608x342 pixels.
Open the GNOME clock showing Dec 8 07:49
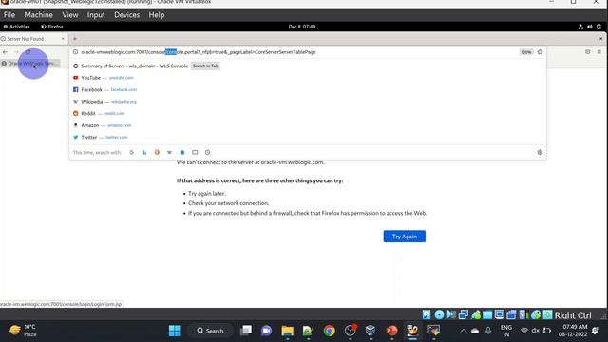point(302,27)
